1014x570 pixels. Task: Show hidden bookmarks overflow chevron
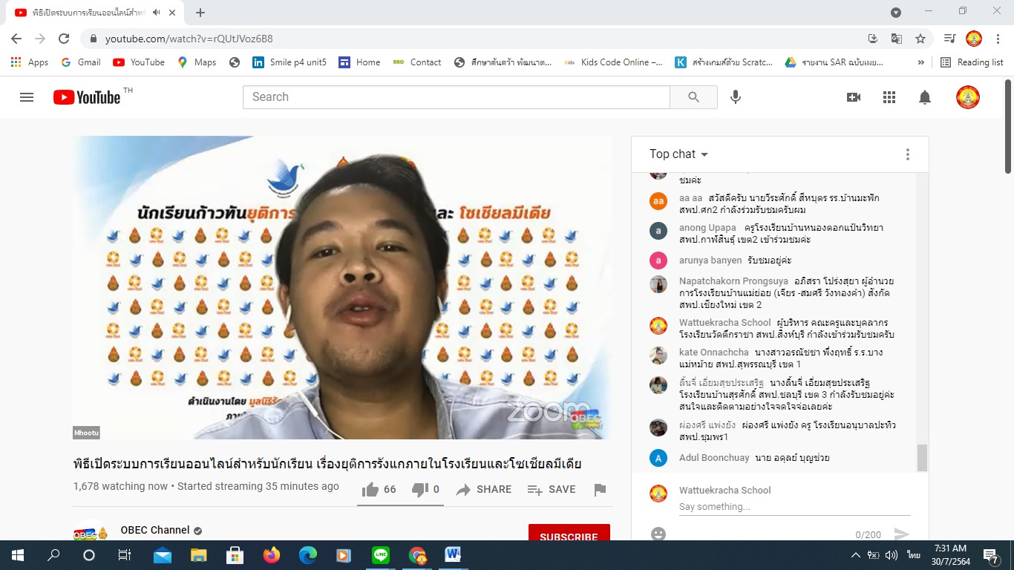point(921,62)
